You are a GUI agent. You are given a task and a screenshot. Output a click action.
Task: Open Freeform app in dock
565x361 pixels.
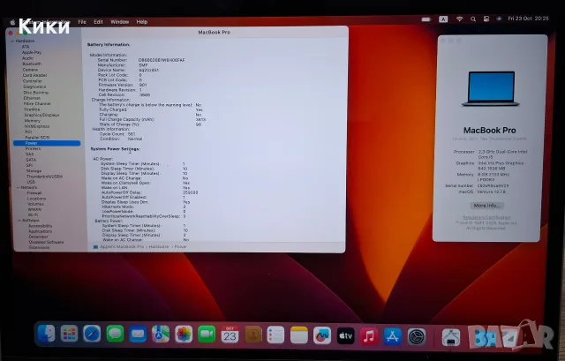coord(322,335)
